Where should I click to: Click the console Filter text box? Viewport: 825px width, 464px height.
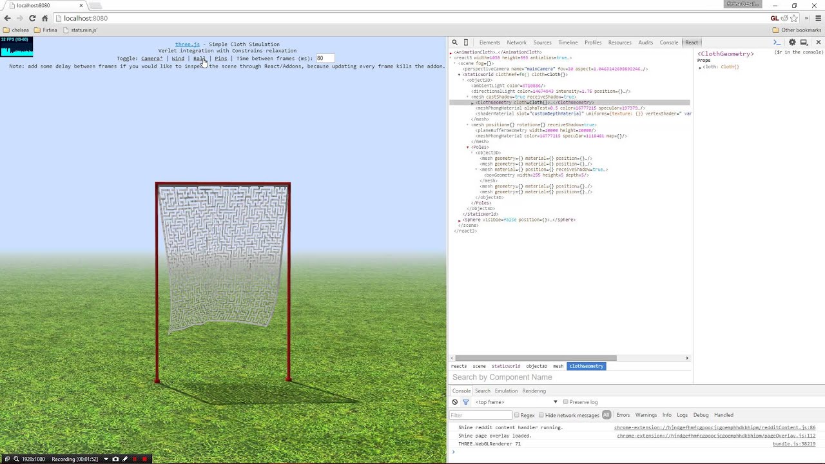coord(480,415)
